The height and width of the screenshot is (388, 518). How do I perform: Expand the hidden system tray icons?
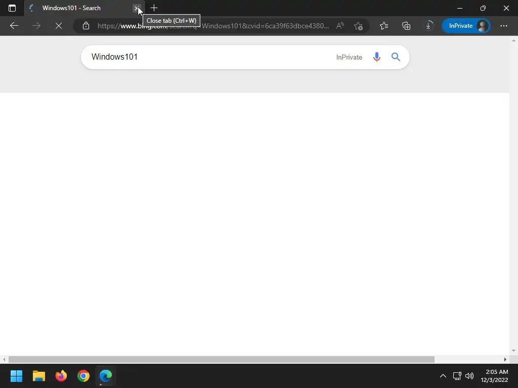(443, 376)
